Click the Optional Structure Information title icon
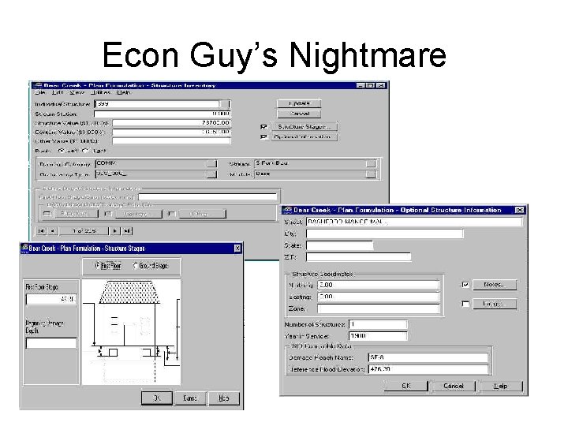568x426 pixels. [288, 210]
